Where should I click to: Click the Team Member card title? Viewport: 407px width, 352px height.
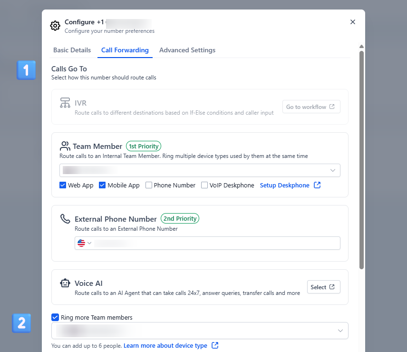tap(97, 146)
